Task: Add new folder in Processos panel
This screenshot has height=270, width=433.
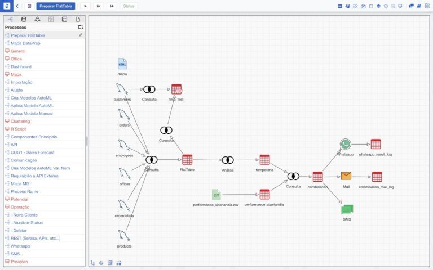Action: point(81,27)
